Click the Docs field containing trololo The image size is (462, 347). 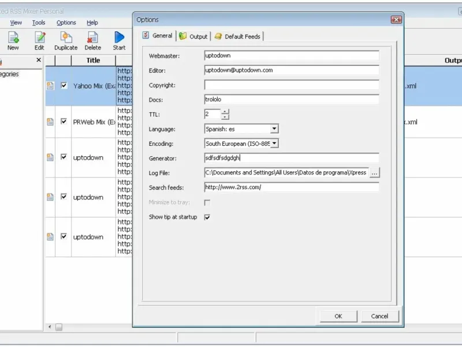pos(292,99)
